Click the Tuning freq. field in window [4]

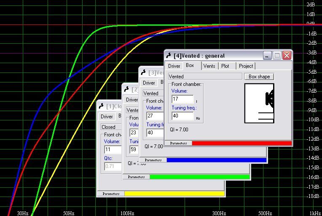182,116
